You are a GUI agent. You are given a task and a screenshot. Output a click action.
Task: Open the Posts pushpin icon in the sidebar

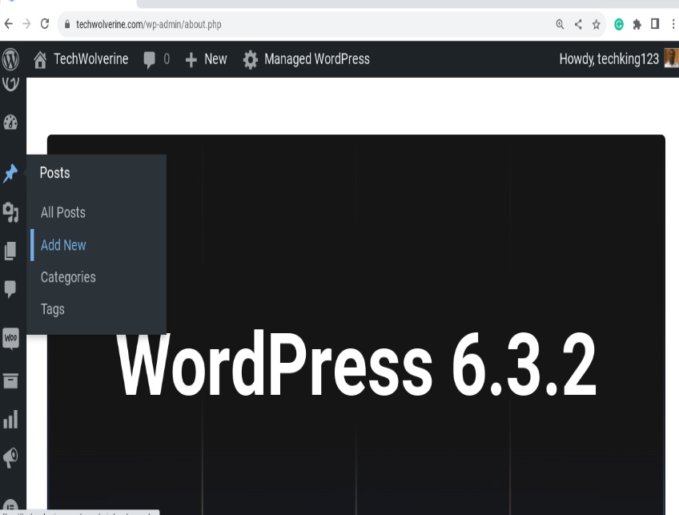(x=10, y=173)
